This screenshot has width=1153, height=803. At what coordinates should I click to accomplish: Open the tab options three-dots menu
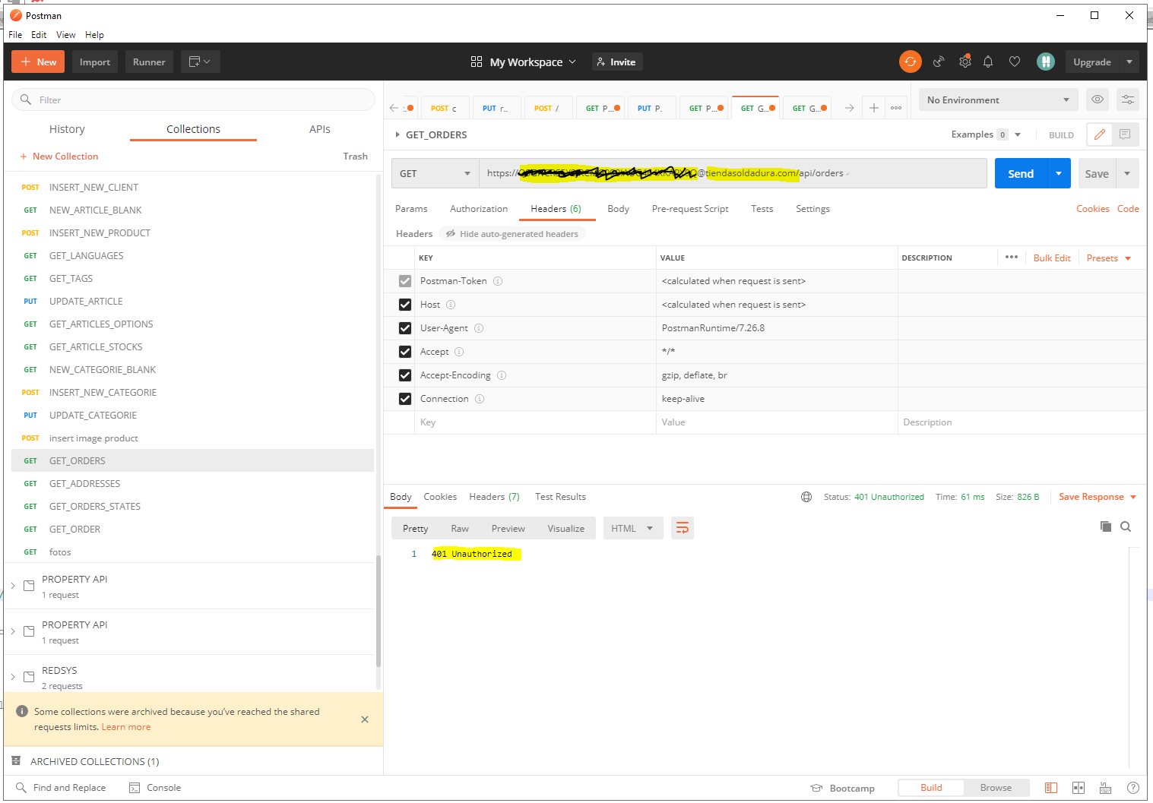896,108
